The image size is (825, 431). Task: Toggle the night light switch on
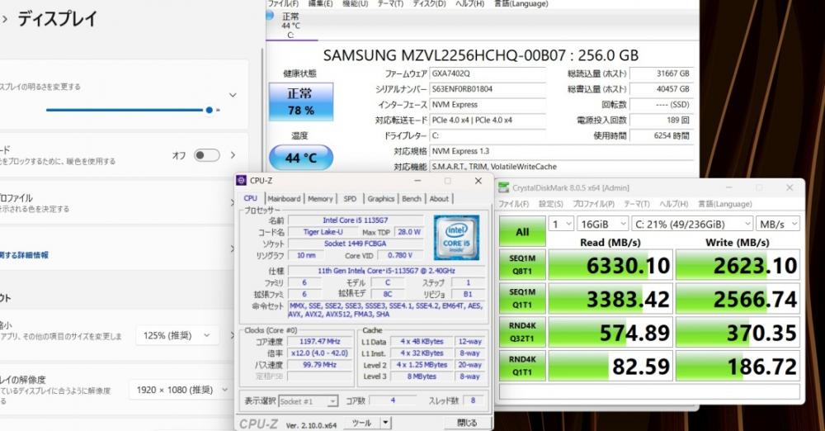(206, 155)
